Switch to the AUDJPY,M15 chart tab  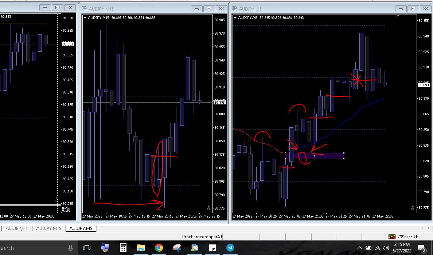48,228
